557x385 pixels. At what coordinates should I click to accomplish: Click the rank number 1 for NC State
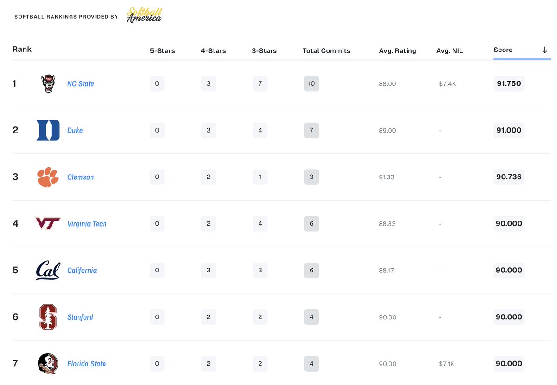[14, 84]
